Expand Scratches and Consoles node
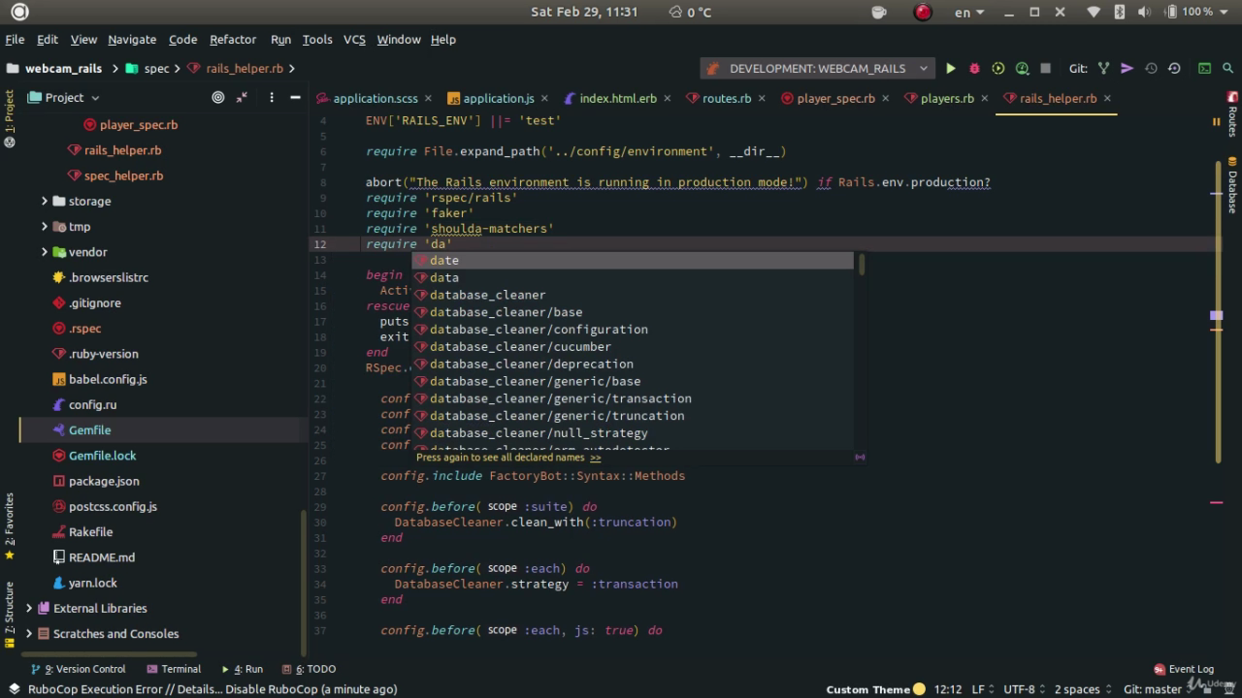 [29, 633]
